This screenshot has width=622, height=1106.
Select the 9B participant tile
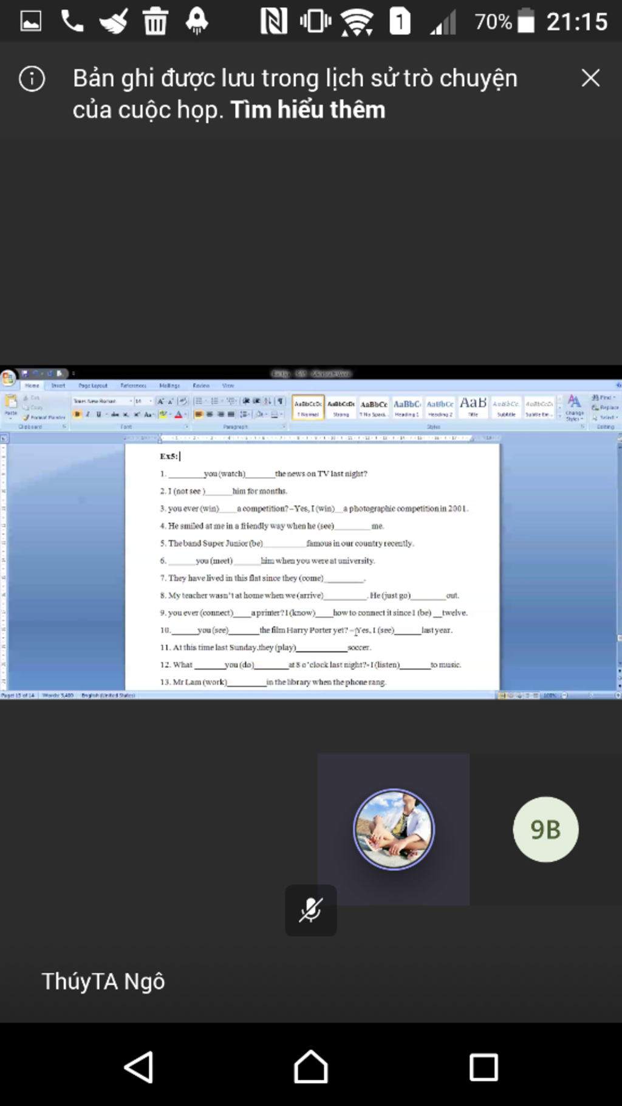[x=545, y=829]
